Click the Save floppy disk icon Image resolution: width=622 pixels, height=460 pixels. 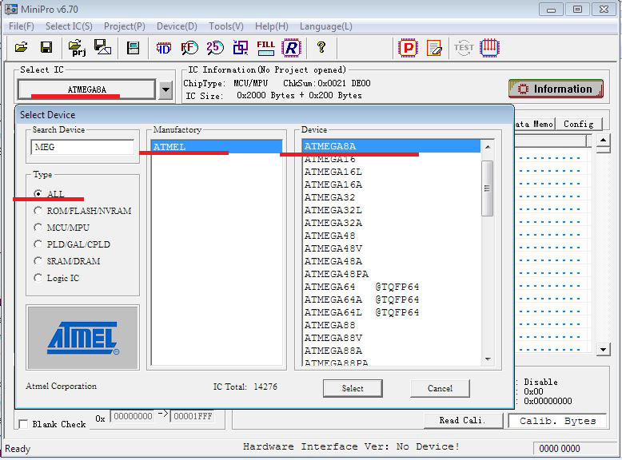(46, 48)
